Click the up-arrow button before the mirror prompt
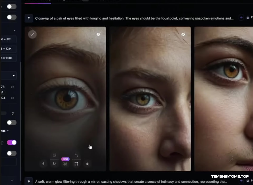This screenshot has width=253, height=185. (x=29, y=181)
